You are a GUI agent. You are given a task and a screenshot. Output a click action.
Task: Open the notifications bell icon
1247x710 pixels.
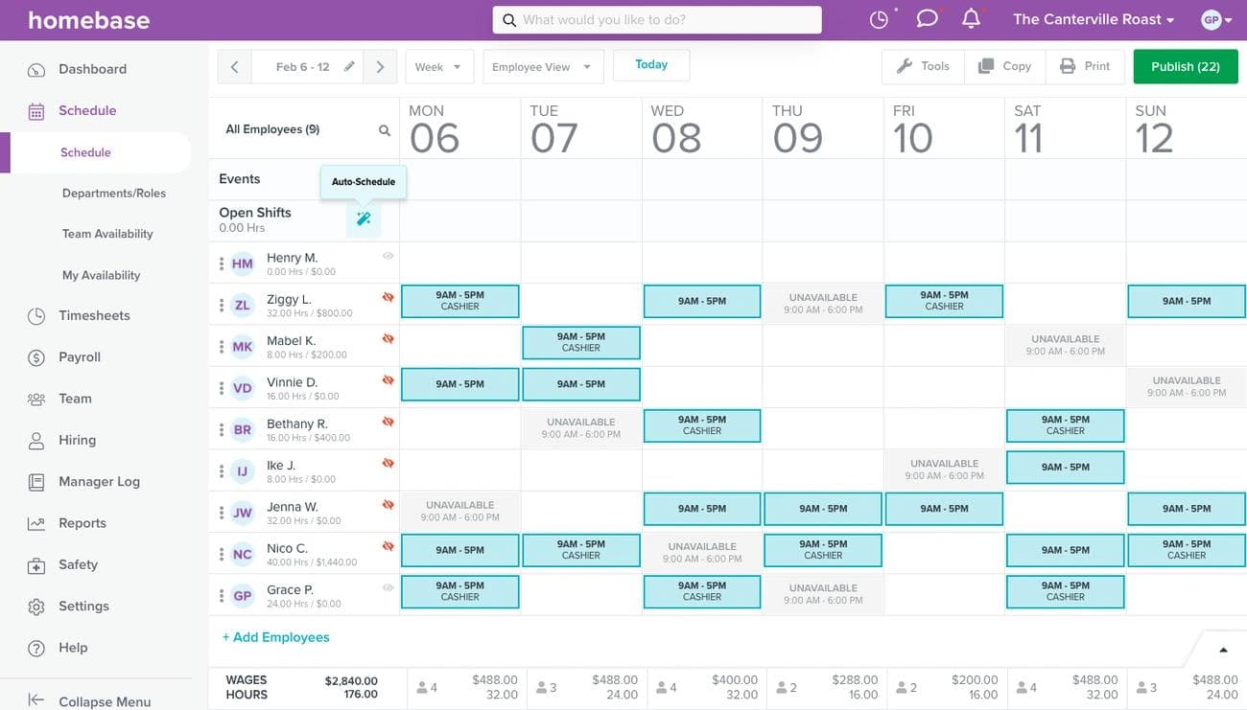click(x=971, y=19)
